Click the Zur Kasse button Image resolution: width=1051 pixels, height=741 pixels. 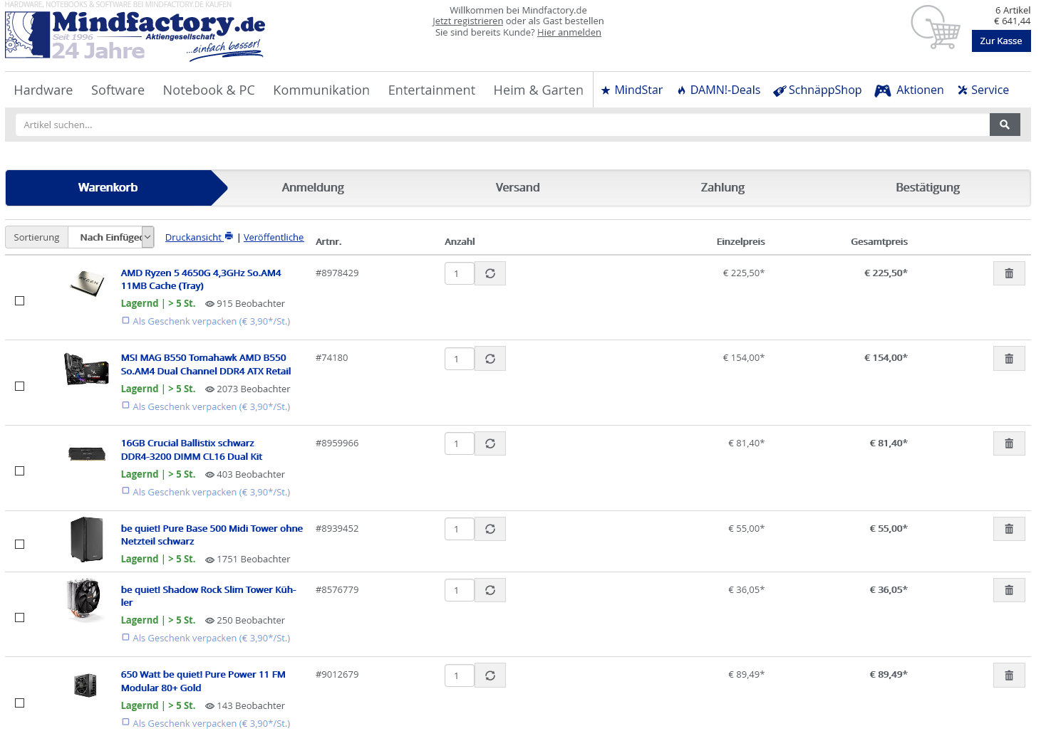coord(1001,41)
